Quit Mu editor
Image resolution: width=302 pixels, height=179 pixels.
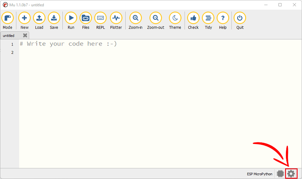(x=240, y=21)
